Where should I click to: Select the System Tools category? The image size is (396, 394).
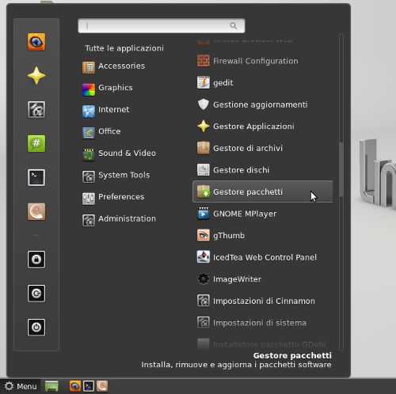pyautogui.click(x=124, y=175)
